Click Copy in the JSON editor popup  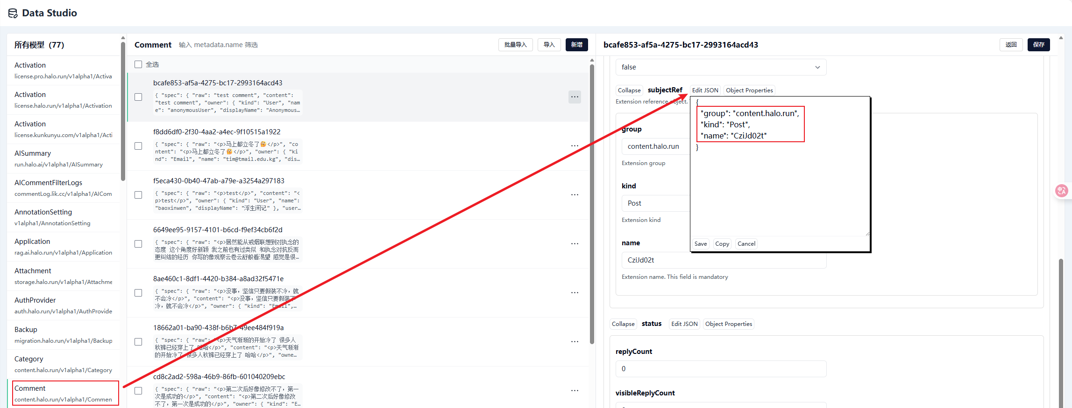click(x=722, y=244)
